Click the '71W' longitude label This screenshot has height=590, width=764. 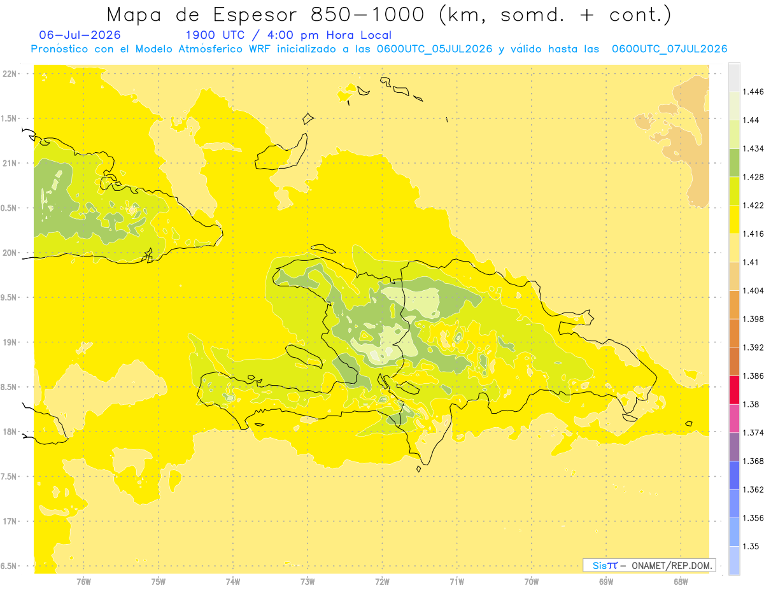coord(456,580)
